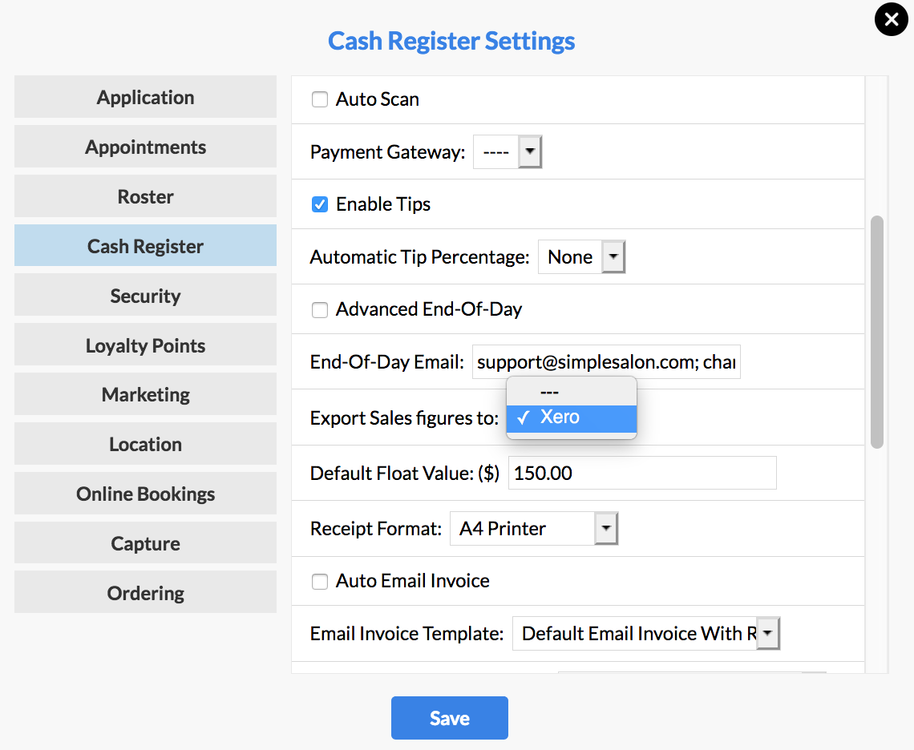Click the Enable Tips label text
The width and height of the screenshot is (914, 750).
coord(383,204)
